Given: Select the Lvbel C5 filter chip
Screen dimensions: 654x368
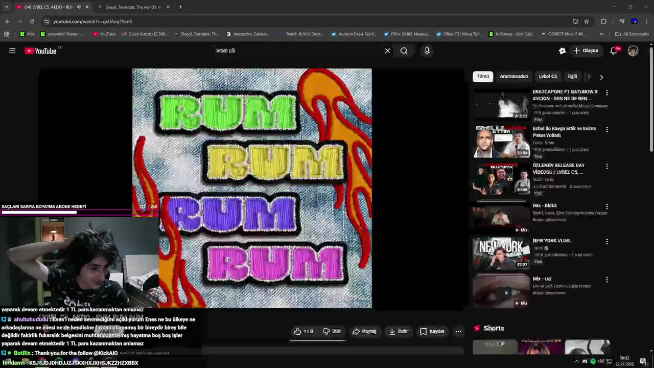Looking at the screenshot, I should click(548, 77).
